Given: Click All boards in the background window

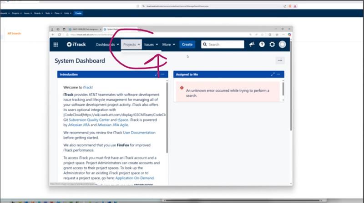Looking at the screenshot, I should 14,33.
